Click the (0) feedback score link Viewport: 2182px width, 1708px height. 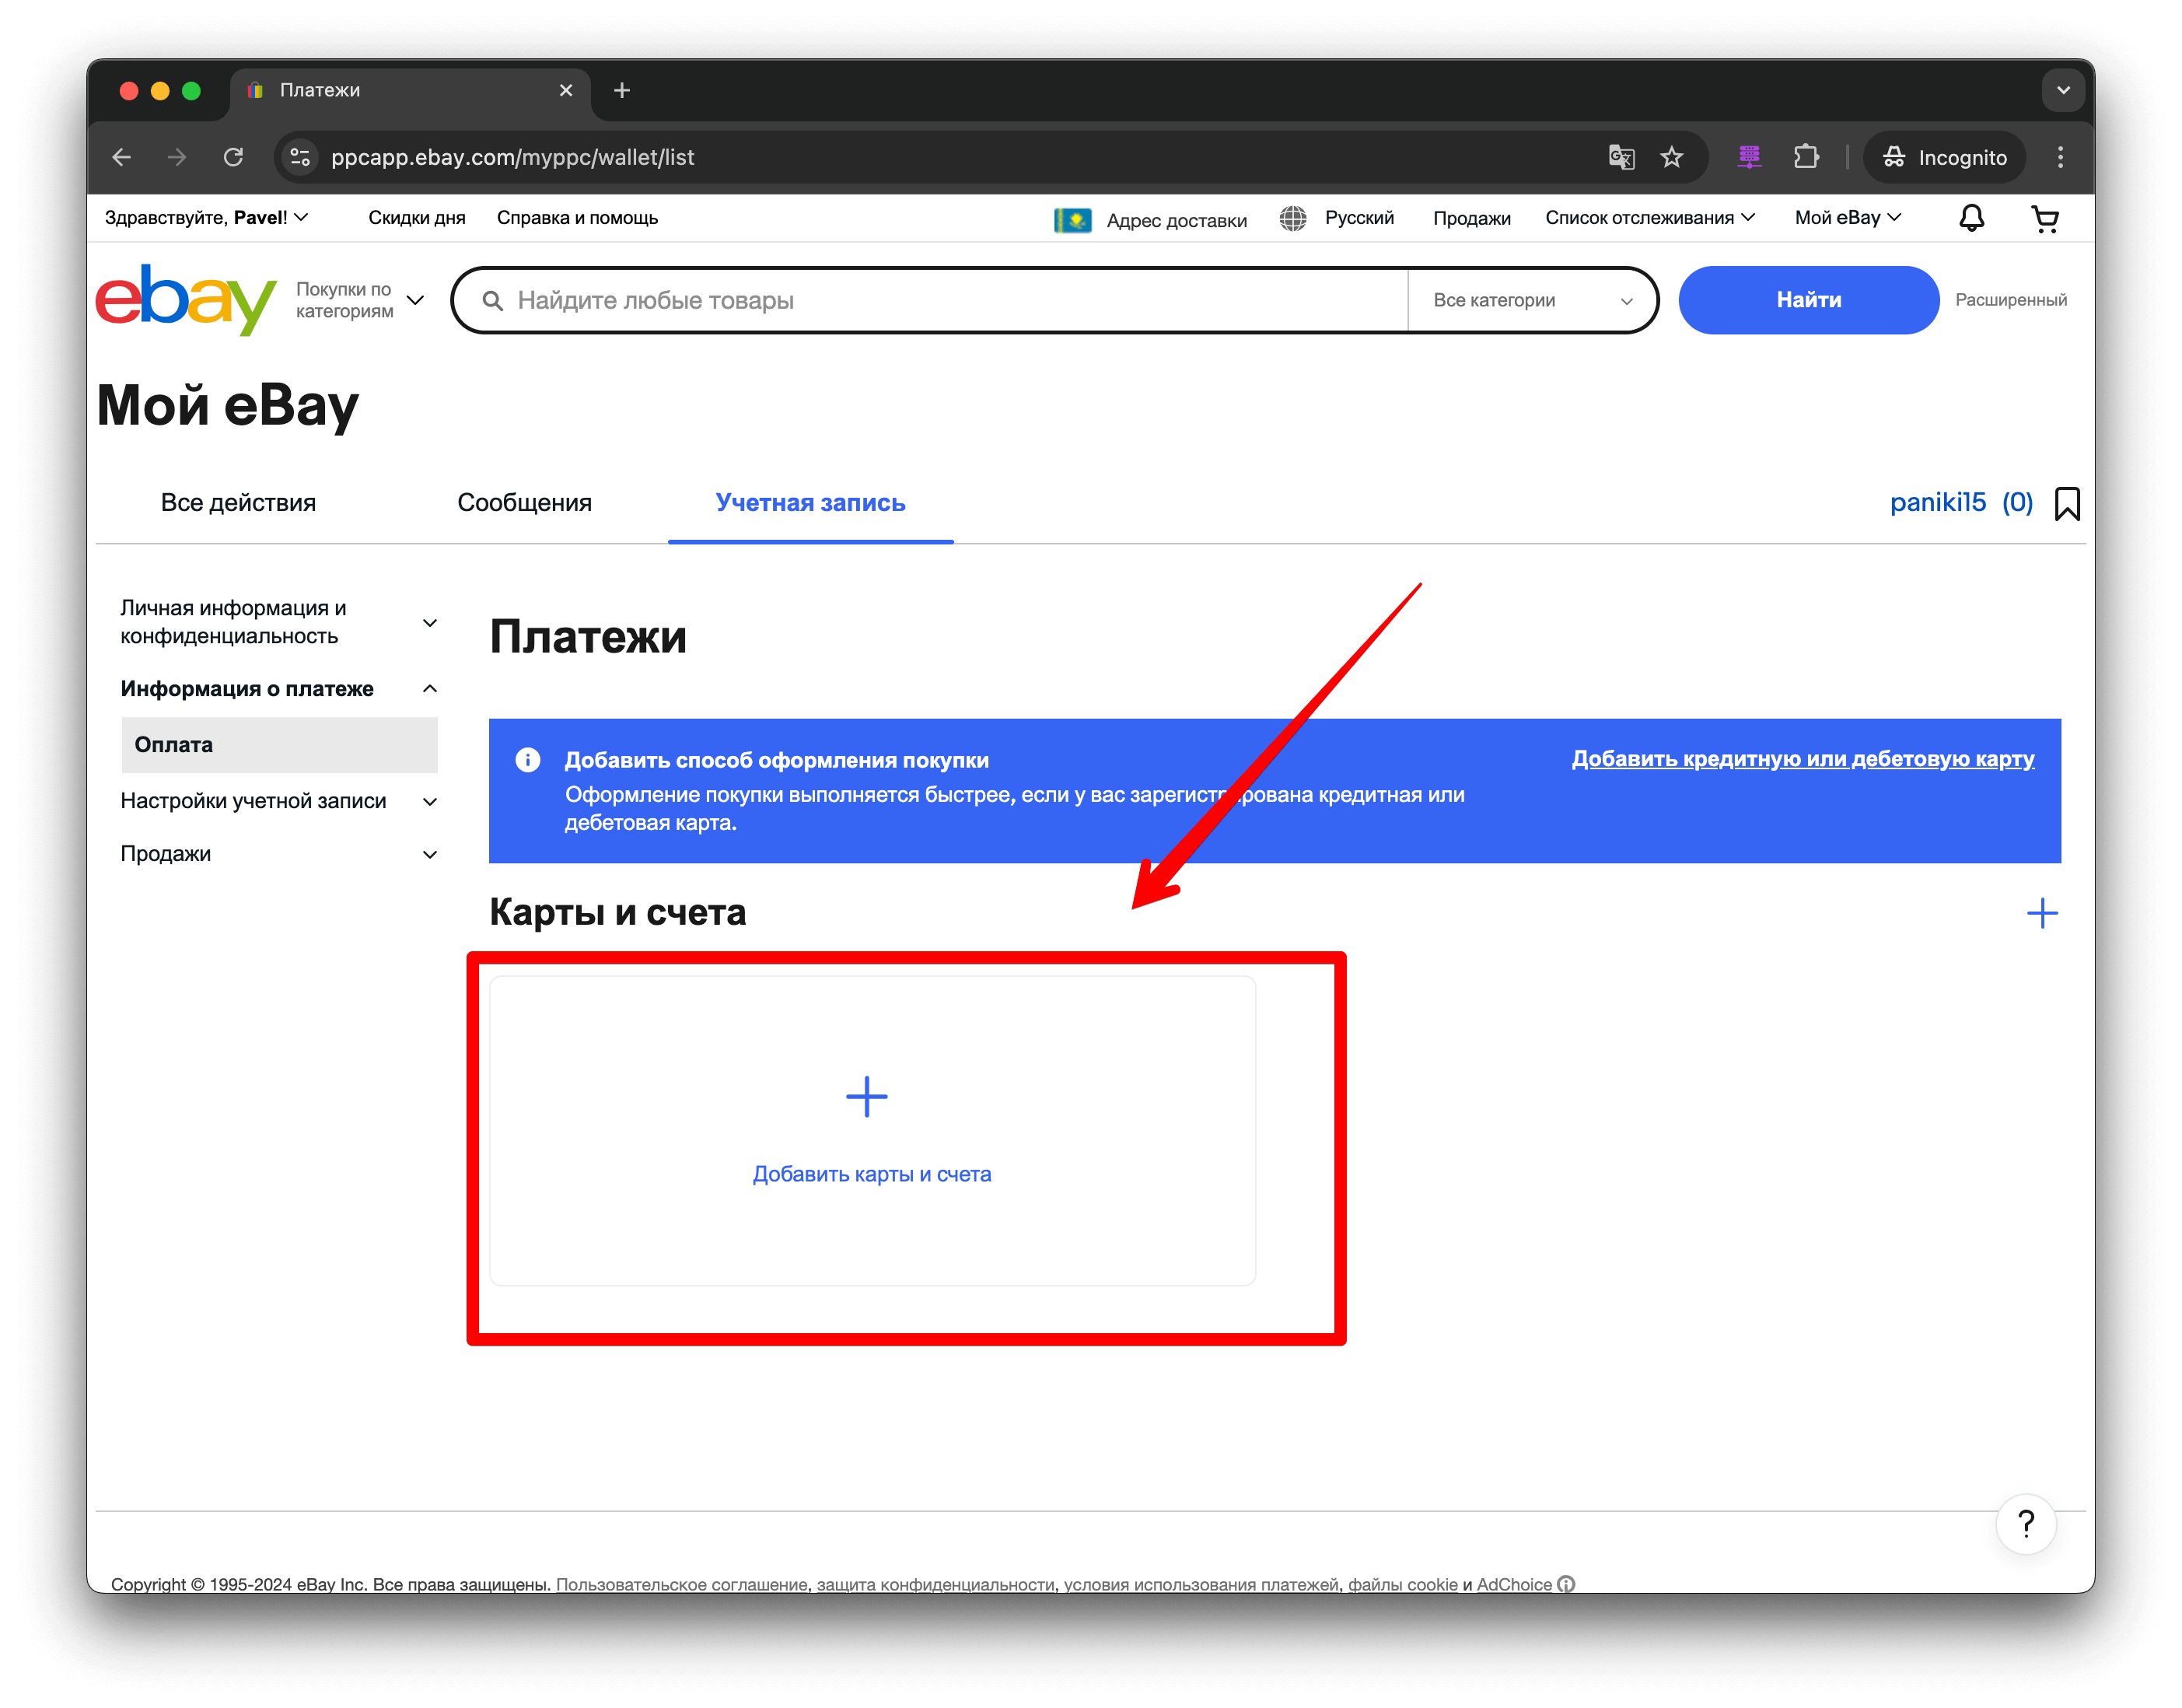2016,502
